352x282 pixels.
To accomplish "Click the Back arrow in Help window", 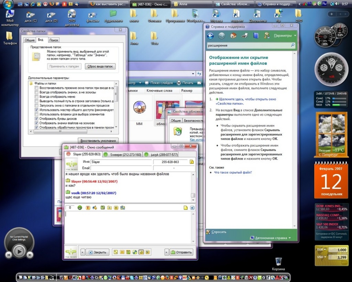I will [210, 36].
